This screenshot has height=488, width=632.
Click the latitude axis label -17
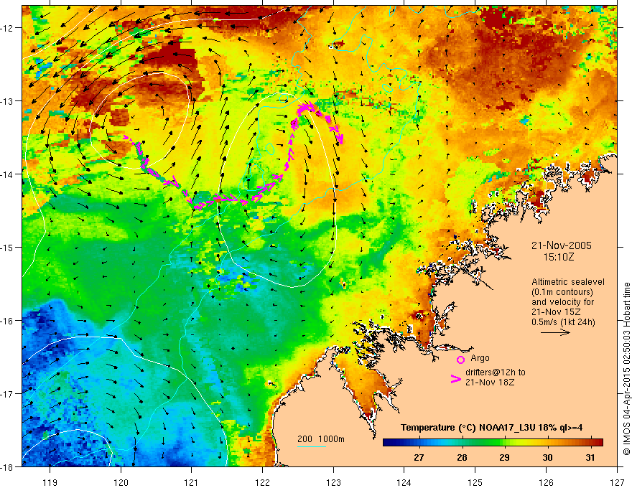click(8, 394)
